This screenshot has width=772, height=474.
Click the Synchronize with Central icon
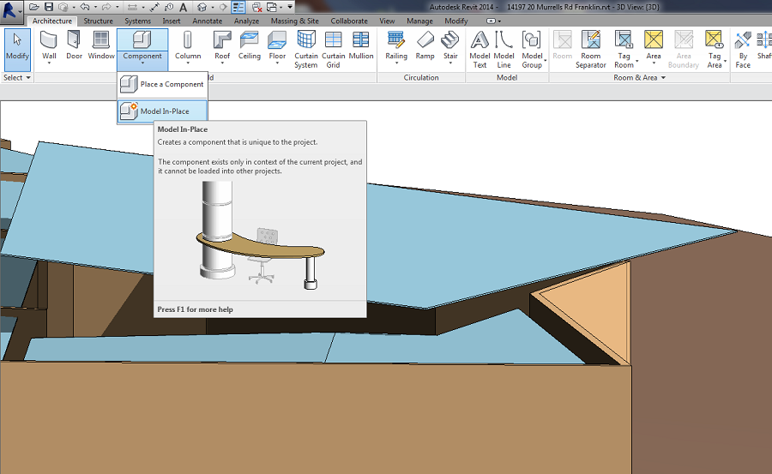63,7
